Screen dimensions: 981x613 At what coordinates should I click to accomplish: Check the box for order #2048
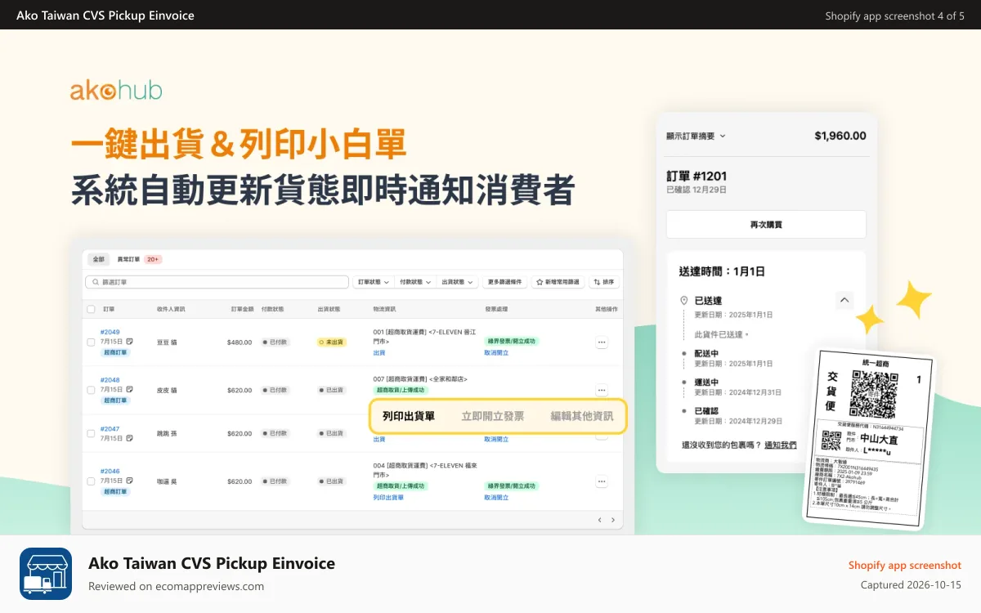pos(91,390)
